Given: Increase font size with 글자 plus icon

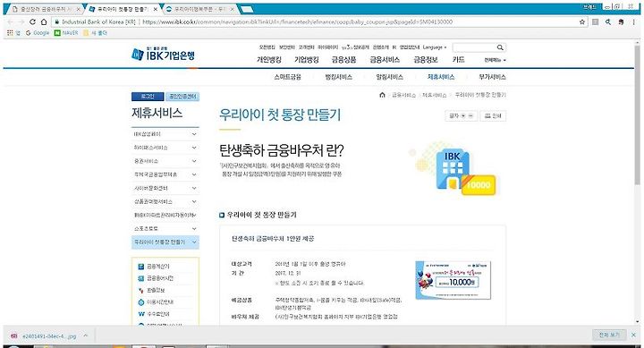Looking at the screenshot, I should pyautogui.click(x=463, y=116).
